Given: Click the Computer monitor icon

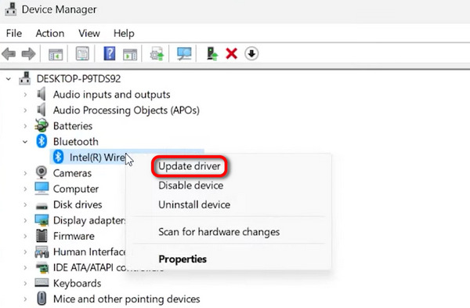Looking at the screenshot, I should [42, 188].
